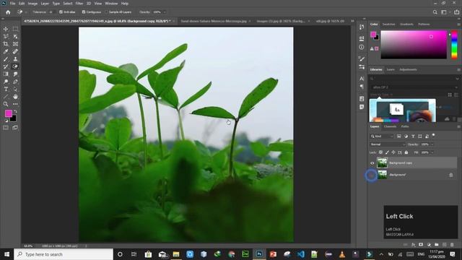Toggle Sample All Layers checkbox
Viewport: 462px width, 260px height.
tap(106, 12)
